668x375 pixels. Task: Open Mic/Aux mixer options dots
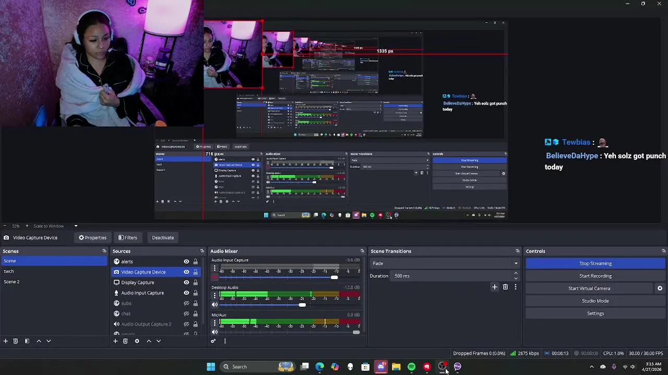(x=214, y=323)
